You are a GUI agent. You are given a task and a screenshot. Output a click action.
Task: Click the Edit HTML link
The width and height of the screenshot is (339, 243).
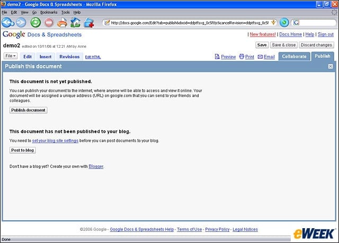pos(93,57)
